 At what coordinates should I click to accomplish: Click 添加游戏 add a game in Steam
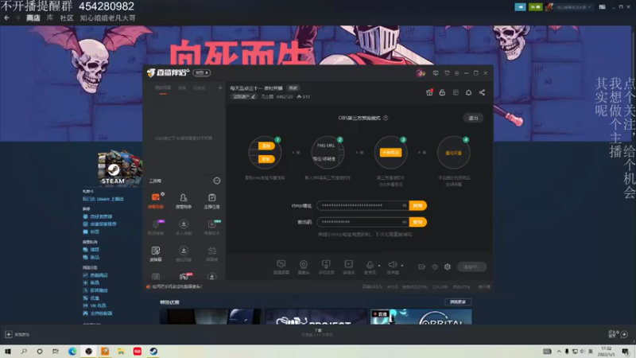point(17,334)
